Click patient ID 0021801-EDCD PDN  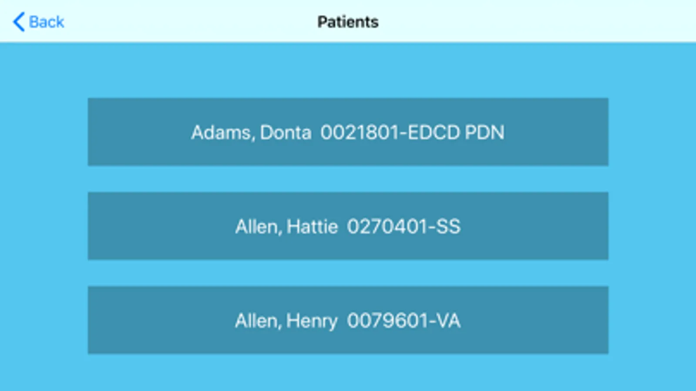(x=412, y=132)
